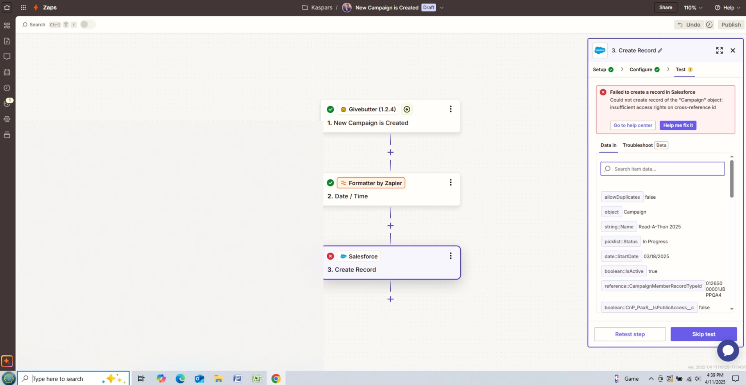Open the 110% zoom dropdown

click(693, 7)
